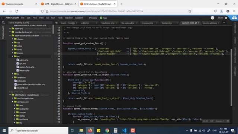The height and width of the screenshot is (134, 238).
Task: Open the Edit menu
Action: [x=28, y=18]
